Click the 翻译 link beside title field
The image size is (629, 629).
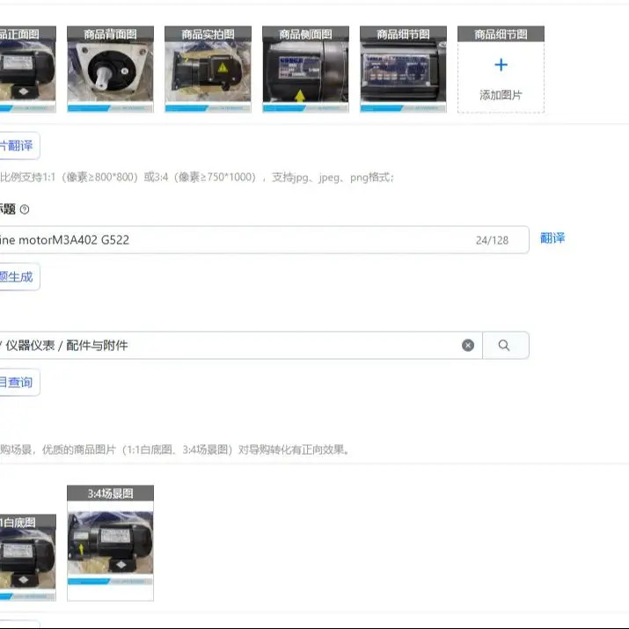(x=552, y=238)
